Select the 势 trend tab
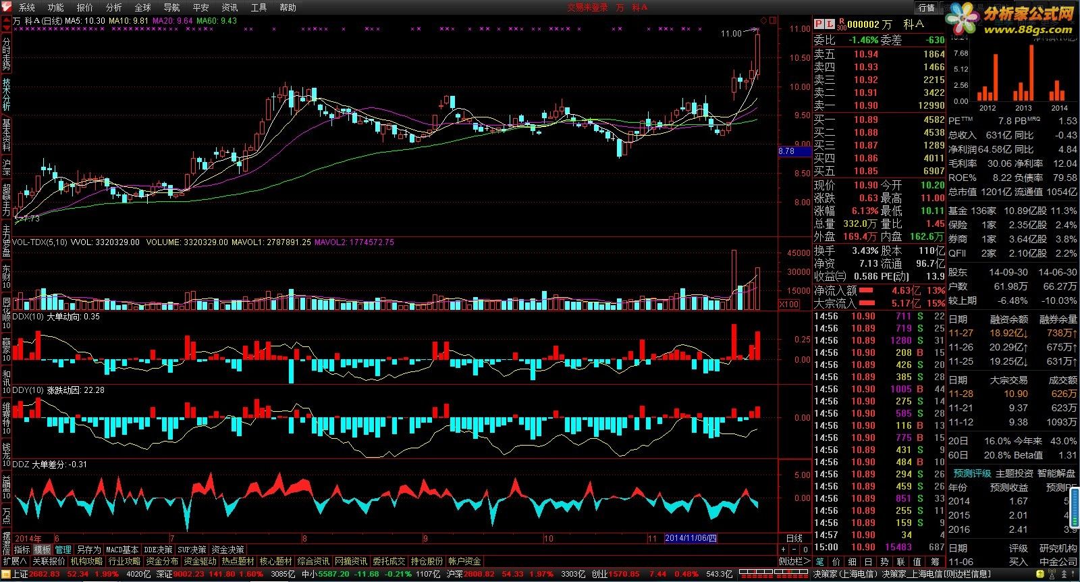The height and width of the screenshot is (582, 1080). 884,562
